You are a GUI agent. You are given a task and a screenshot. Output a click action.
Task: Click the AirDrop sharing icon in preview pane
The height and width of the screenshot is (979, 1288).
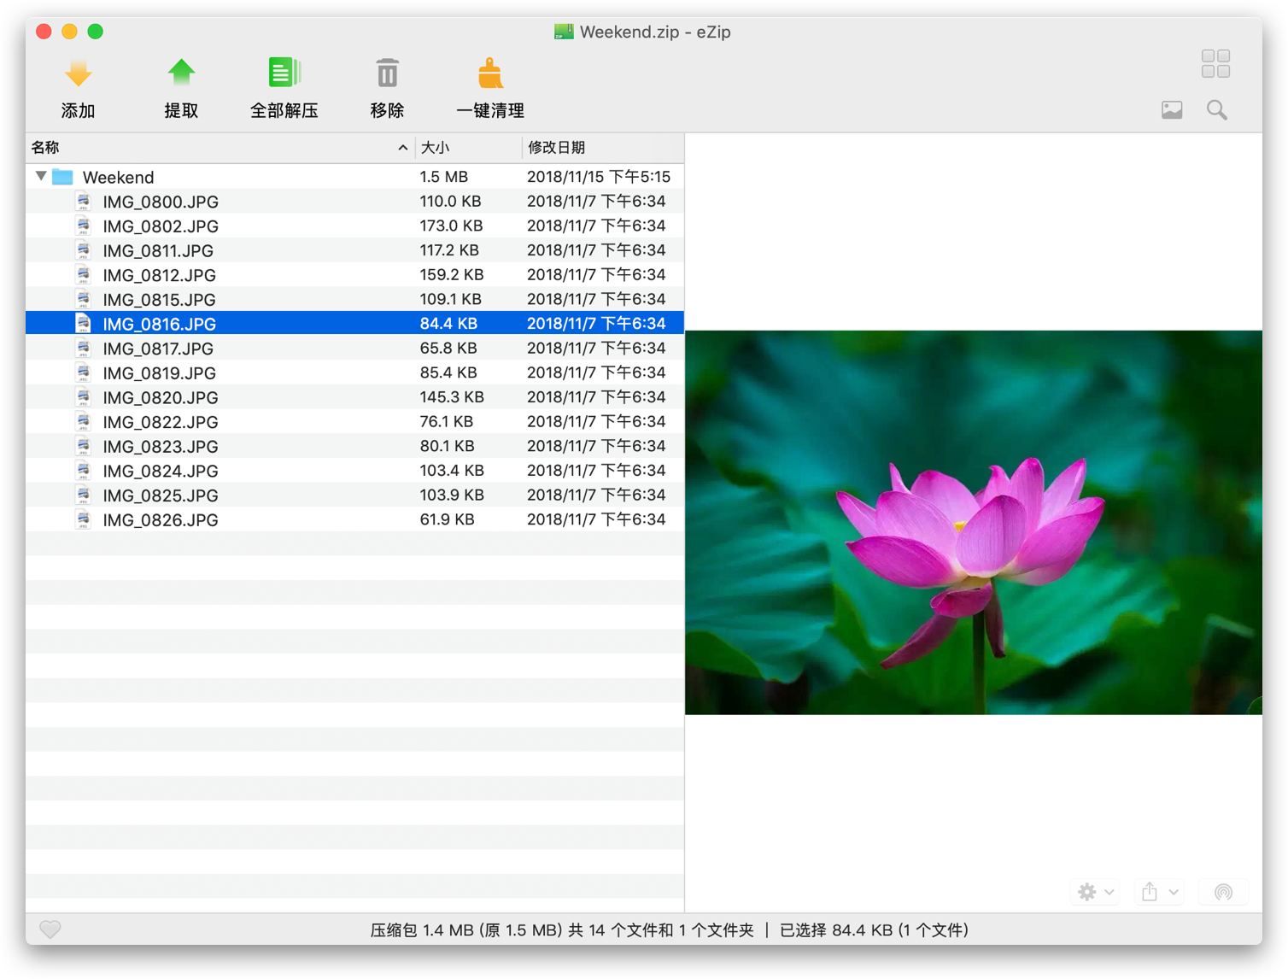pyautogui.click(x=1222, y=891)
